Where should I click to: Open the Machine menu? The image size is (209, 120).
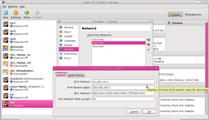[13, 7]
